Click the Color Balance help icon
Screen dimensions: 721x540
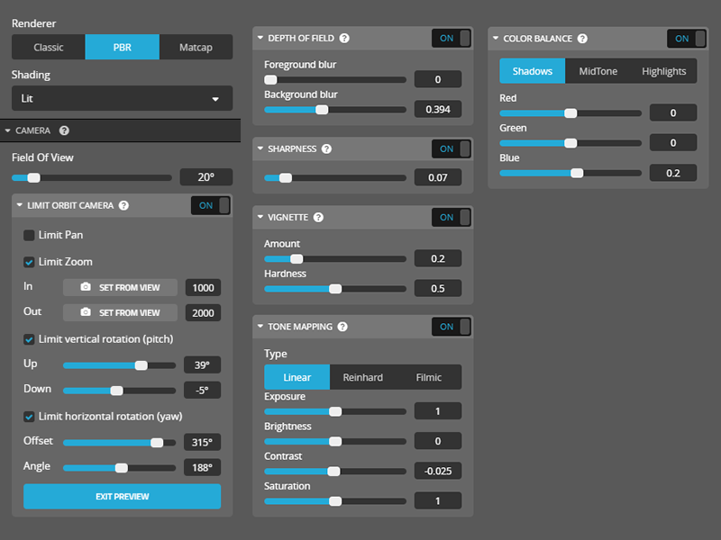[x=582, y=39]
